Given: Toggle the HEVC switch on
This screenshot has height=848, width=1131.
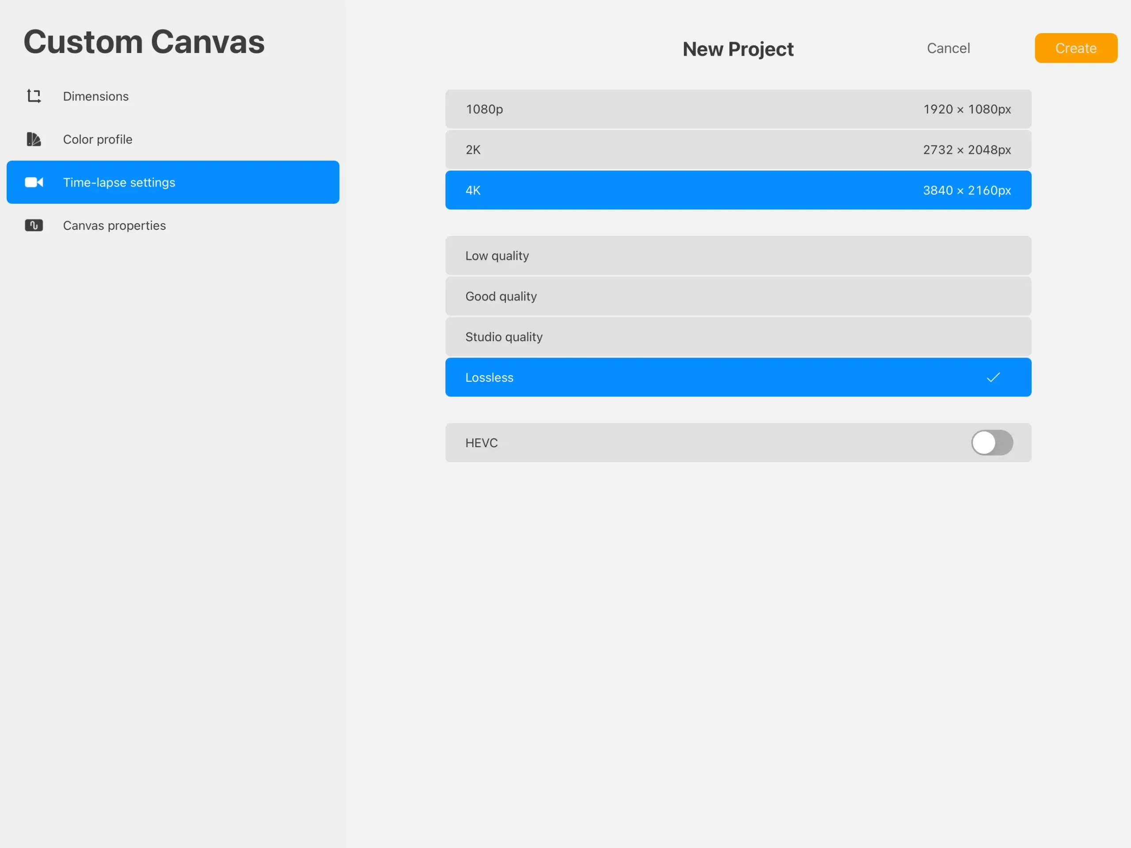Looking at the screenshot, I should point(992,442).
